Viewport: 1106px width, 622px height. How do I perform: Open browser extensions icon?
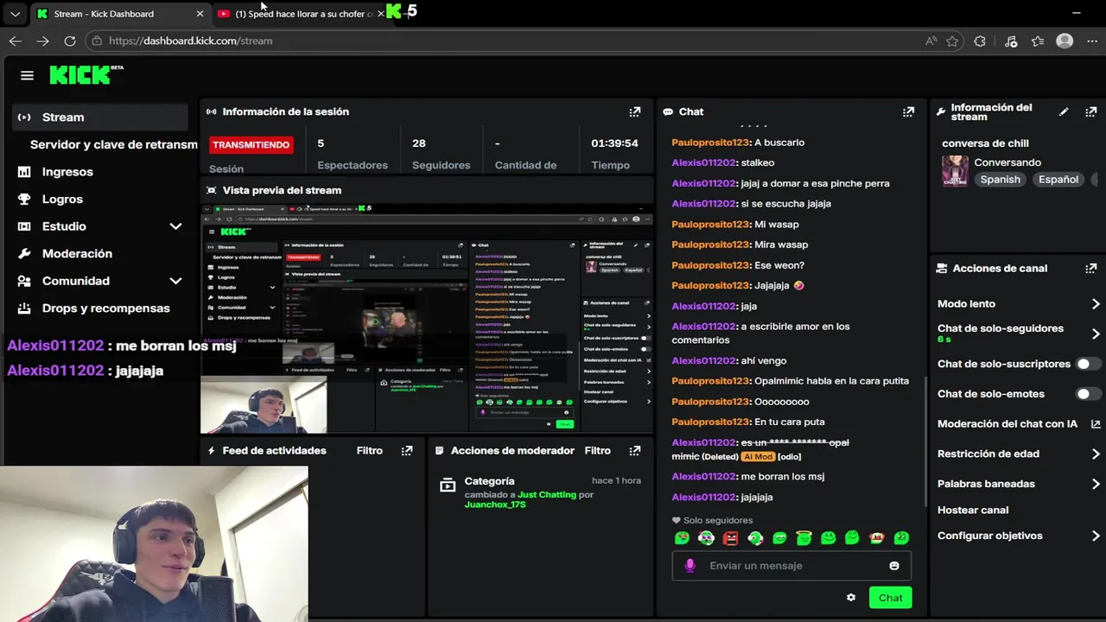(980, 41)
